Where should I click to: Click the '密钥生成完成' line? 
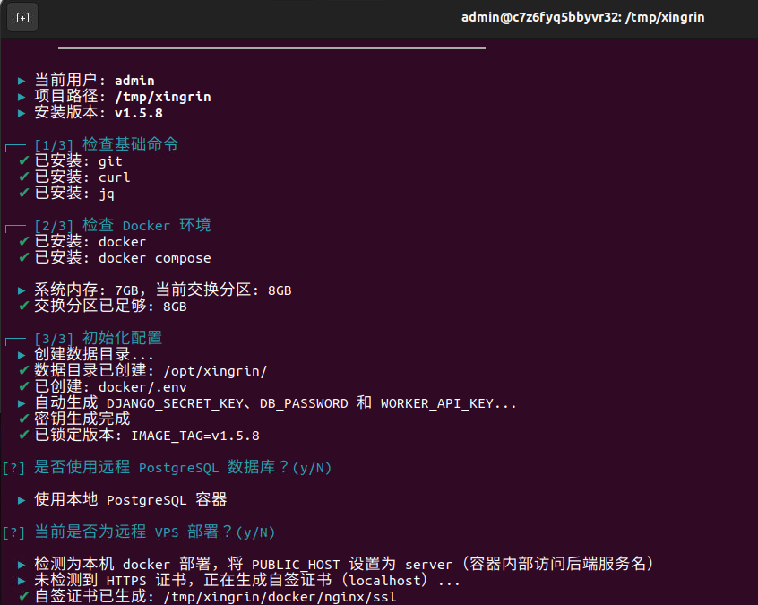click(74, 419)
